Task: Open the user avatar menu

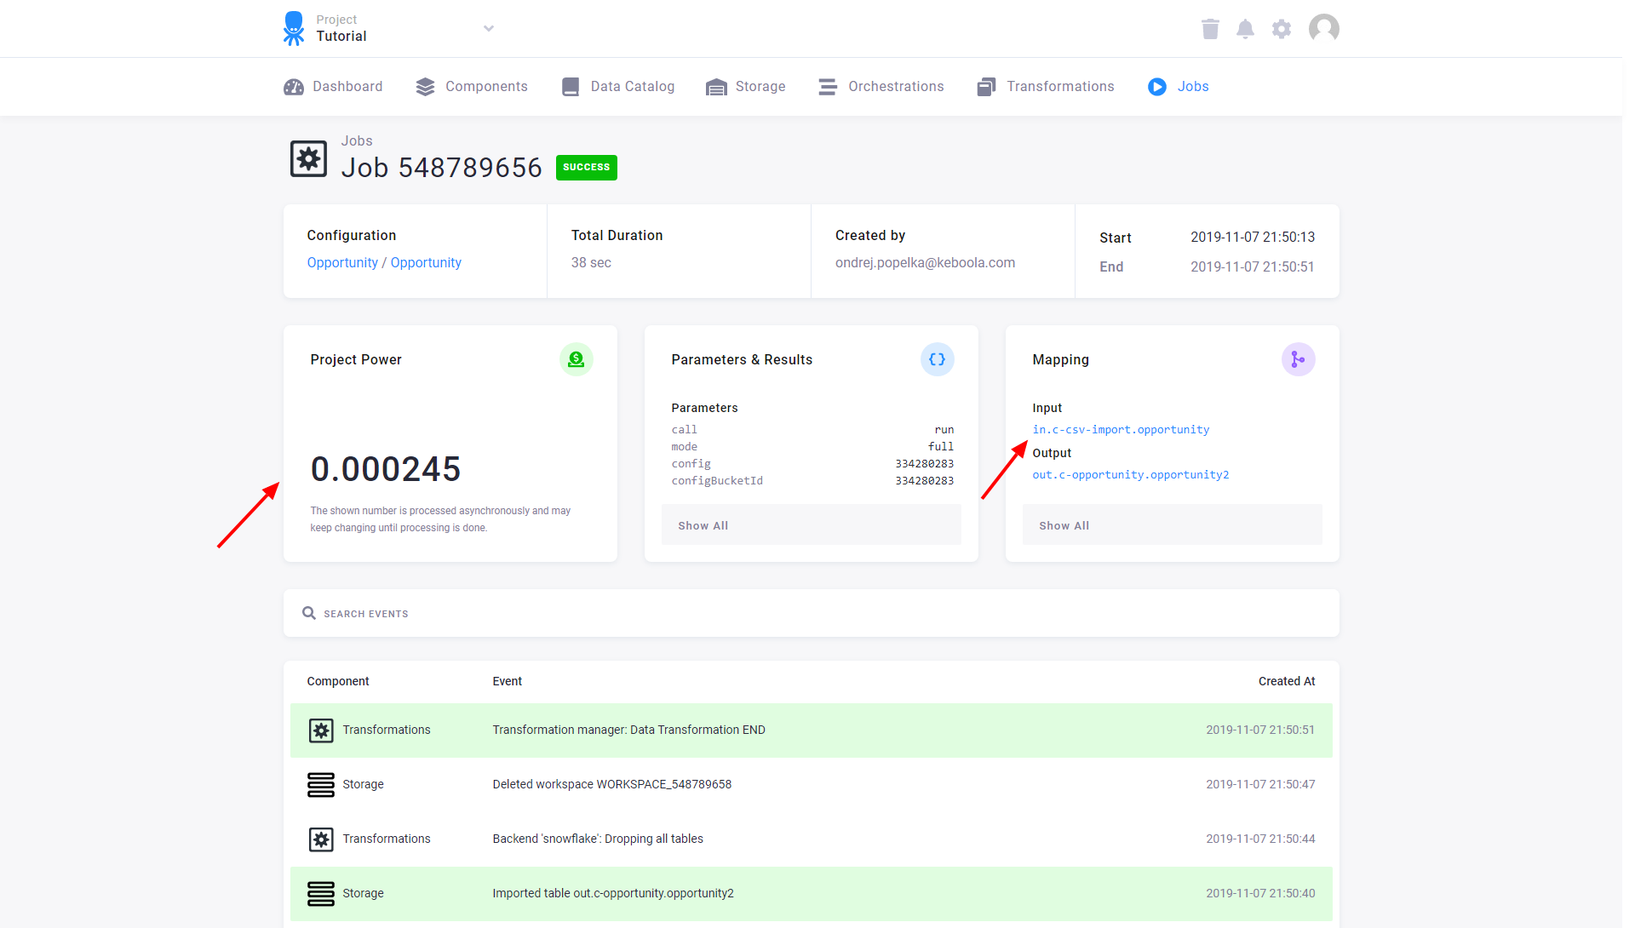Action: tap(1323, 29)
